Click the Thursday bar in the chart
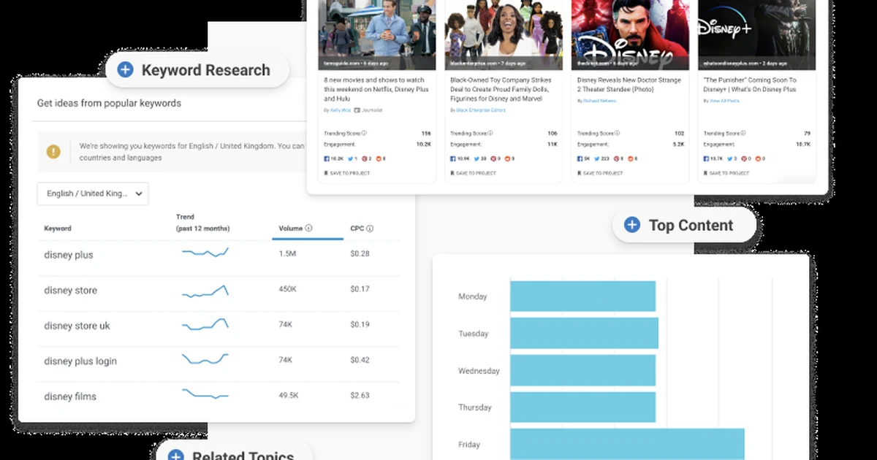The image size is (877, 460). tap(582, 407)
